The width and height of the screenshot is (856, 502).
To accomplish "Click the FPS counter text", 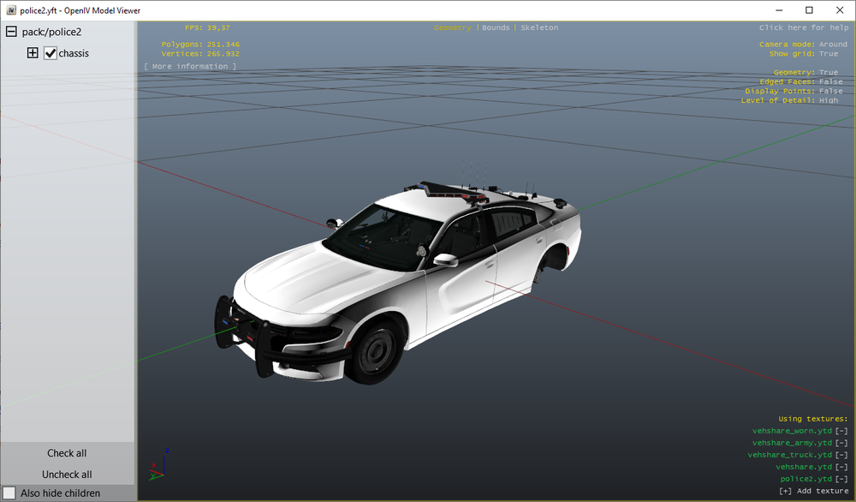I will 207,27.
